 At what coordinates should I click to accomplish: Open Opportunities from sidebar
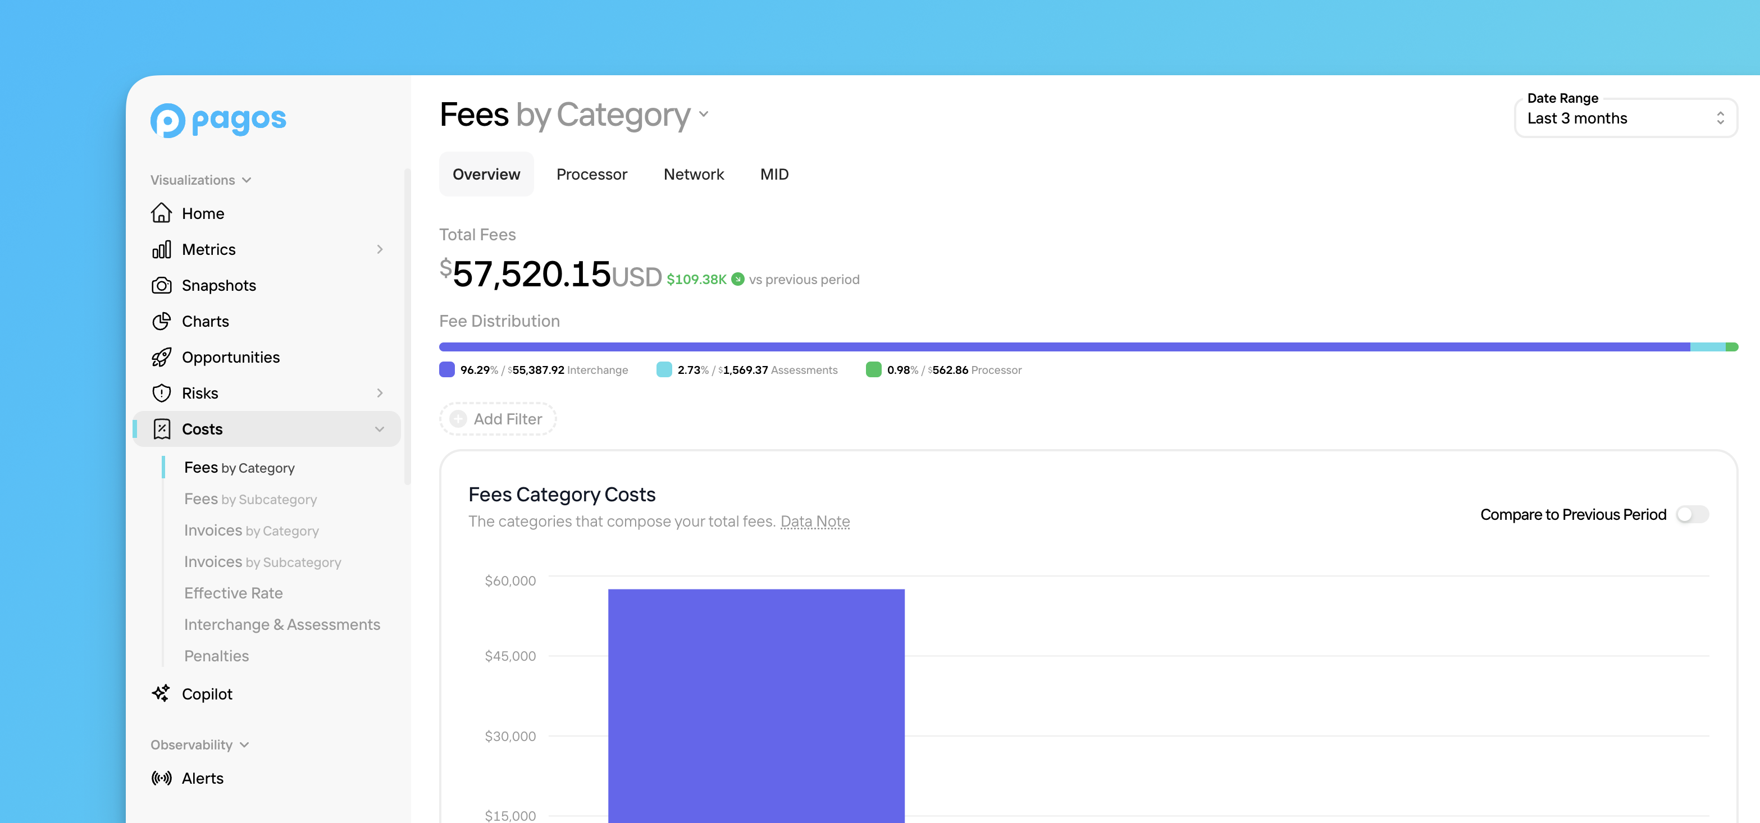pyautogui.click(x=231, y=357)
